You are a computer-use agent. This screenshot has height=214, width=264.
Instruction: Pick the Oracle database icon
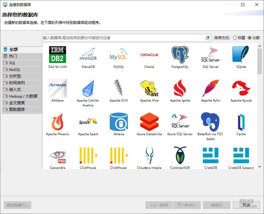[x=149, y=55]
